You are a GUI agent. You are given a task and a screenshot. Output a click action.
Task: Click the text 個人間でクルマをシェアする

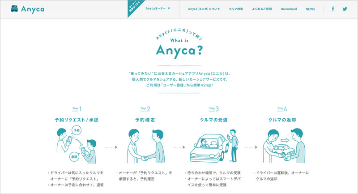click(x=154, y=79)
